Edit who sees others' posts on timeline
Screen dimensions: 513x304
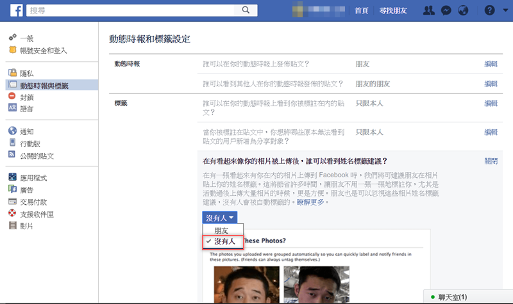491,84
